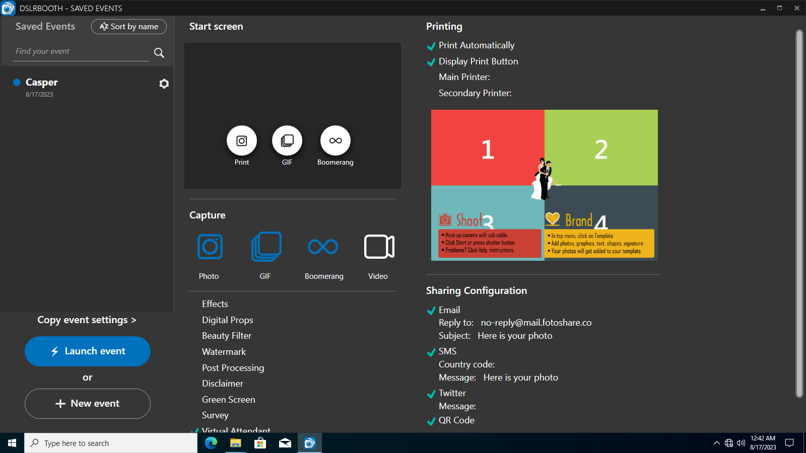Image resolution: width=806 pixels, height=453 pixels.
Task: Toggle the Email sharing checkmark
Action: [x=431, y=311]
